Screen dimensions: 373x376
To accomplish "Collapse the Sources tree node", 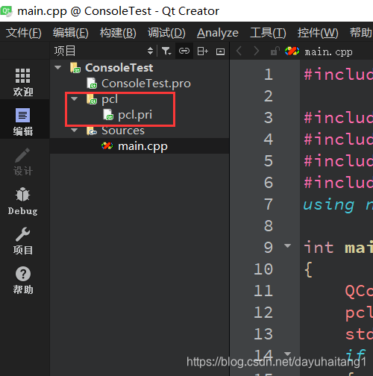I will click(x=74, y=130).
